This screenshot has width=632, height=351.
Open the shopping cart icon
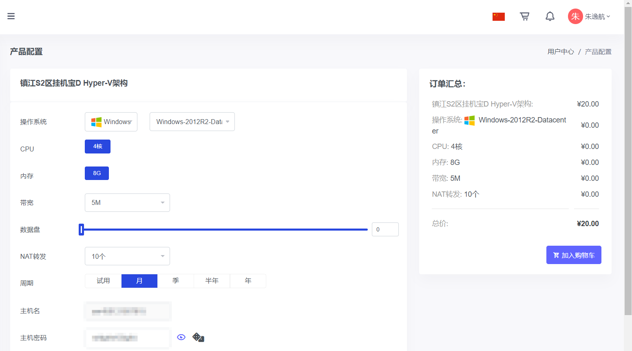point(524,16)
